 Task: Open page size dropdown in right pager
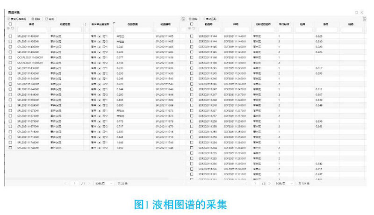pos(284,184)
